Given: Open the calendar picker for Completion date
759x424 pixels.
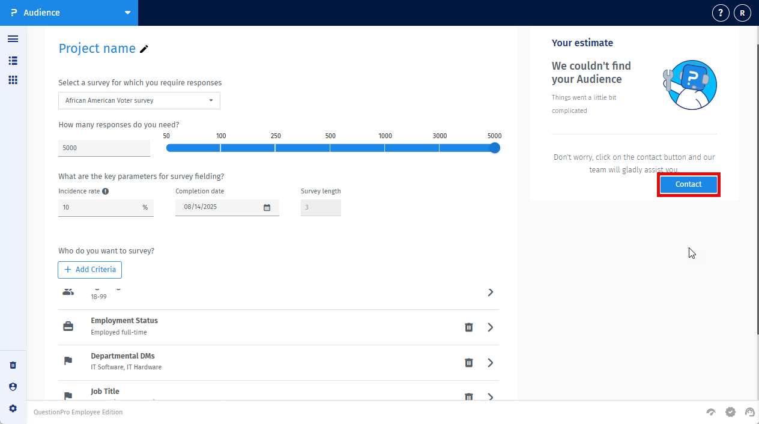Looking at the screenshot, I should (x=267, y=207).
